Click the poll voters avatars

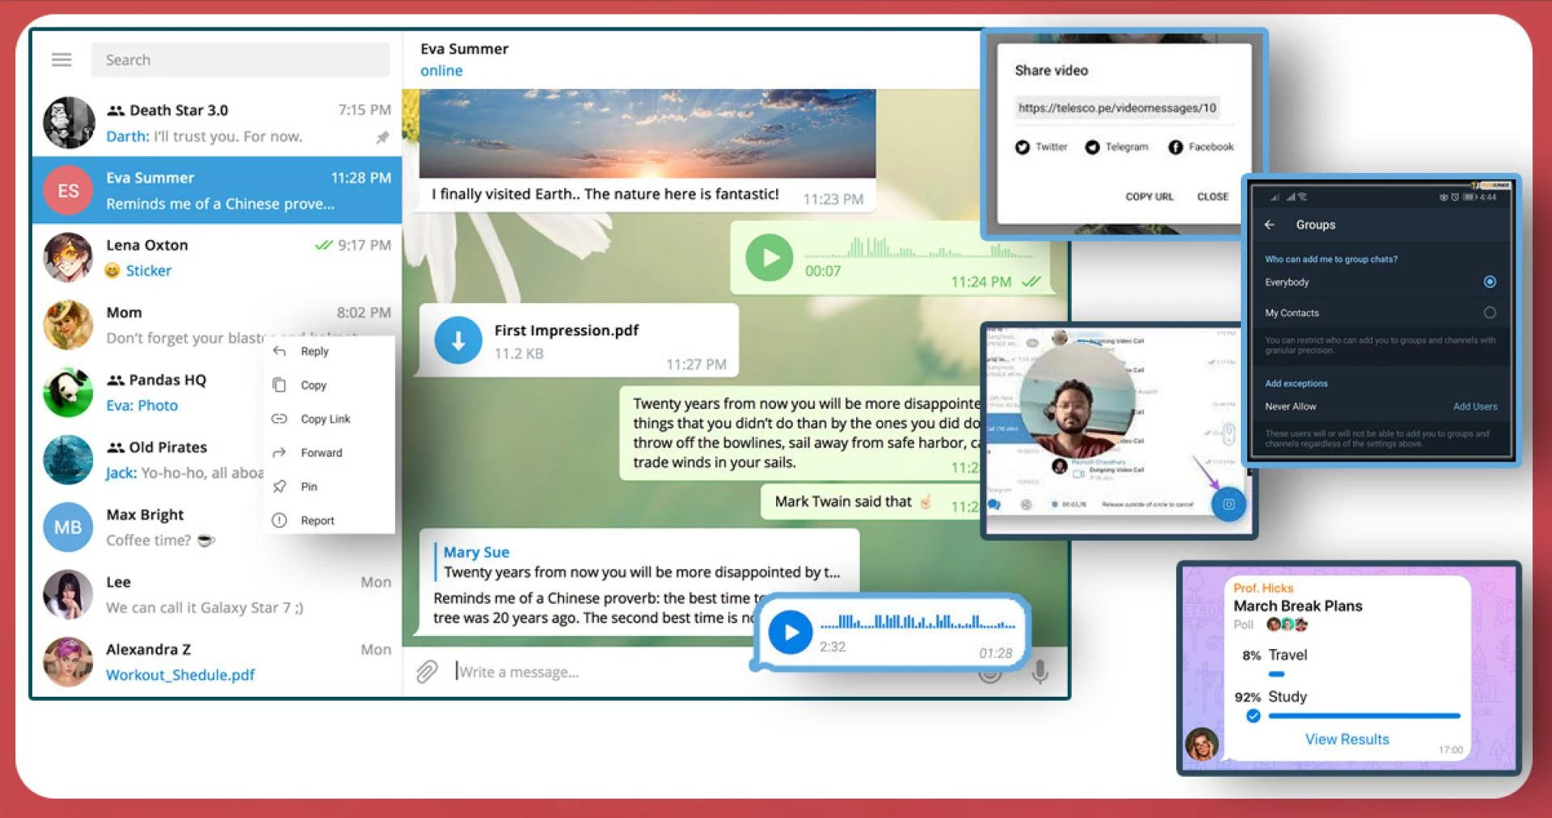pyautogui.click(x=1287, y=624)
